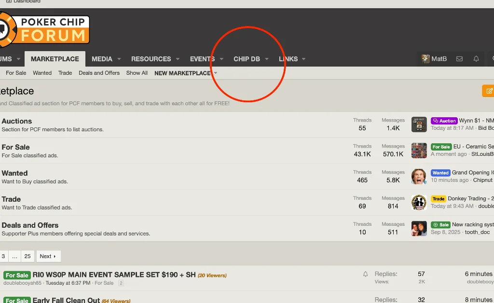Open the inbox envelope icon

click(459, 59)
